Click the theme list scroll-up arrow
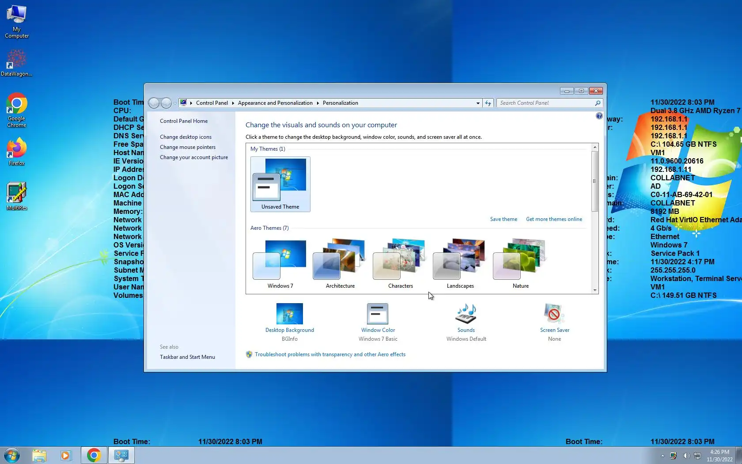The width and height of the screenshot is (742, 464). click(595, 147)
